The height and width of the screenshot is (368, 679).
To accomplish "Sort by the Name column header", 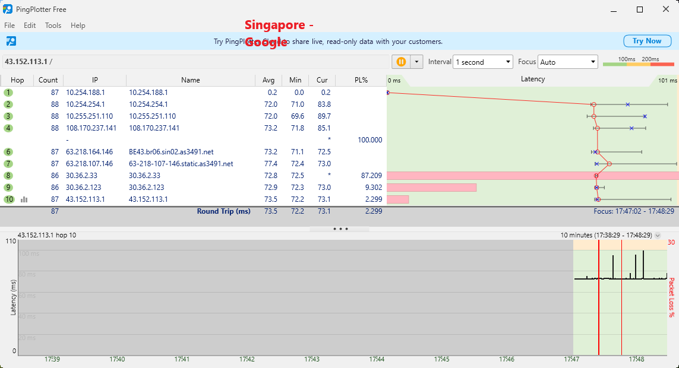I will click(x=191, y=80).
